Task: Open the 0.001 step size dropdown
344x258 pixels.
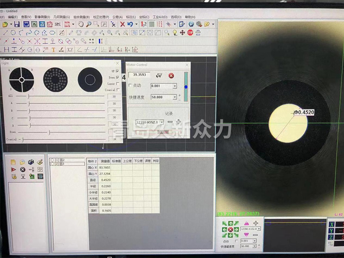Action: [x=175, y=86]
